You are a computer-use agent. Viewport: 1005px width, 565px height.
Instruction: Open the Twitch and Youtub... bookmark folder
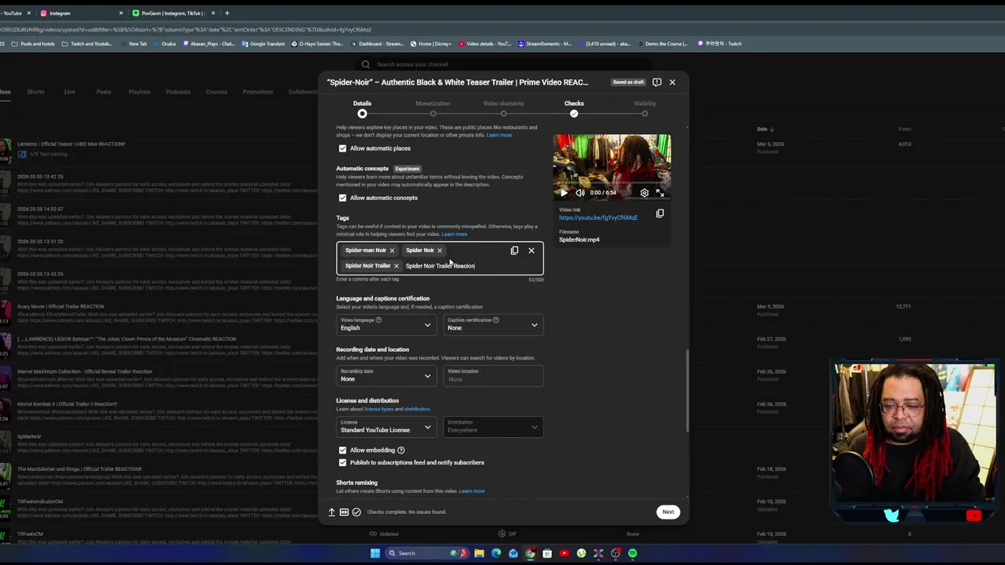(x=87, y=44)
